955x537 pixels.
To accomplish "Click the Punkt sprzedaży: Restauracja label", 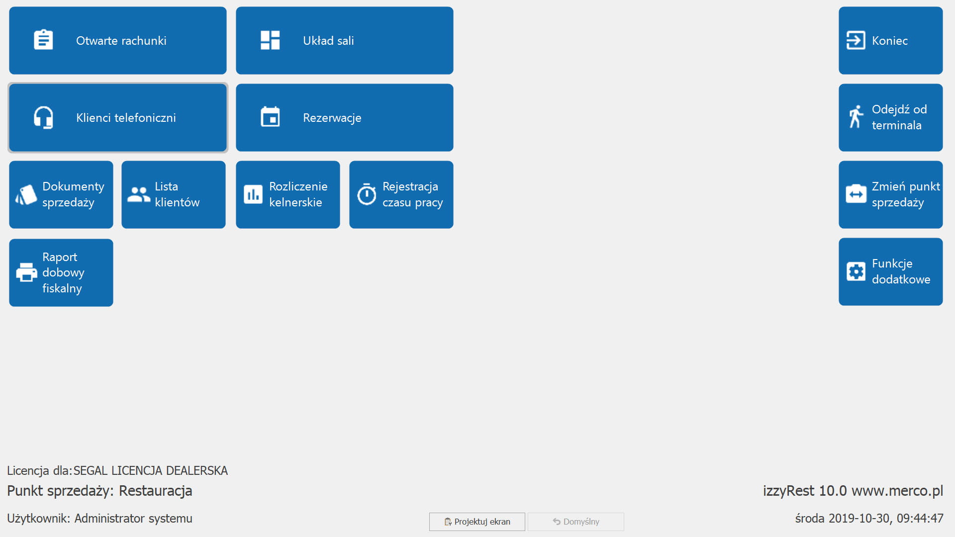I will (x=99, y=491).
